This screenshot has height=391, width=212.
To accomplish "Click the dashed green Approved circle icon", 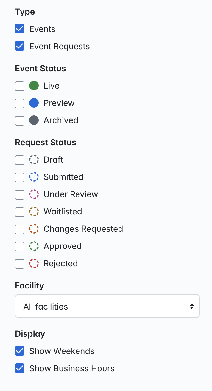I will 34,246.
